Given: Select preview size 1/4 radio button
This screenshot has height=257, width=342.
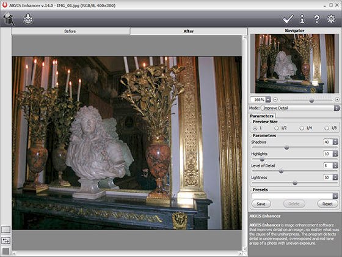Looking at the screenshot, I should (x=302, y=128).
